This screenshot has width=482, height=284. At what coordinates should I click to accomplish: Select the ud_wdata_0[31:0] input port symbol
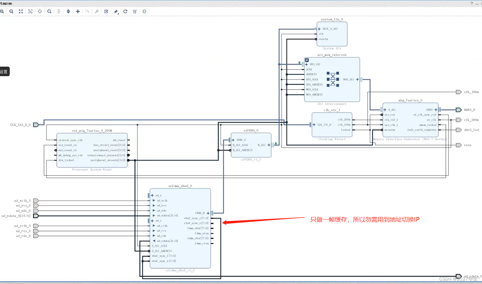(x=36, y=216)
